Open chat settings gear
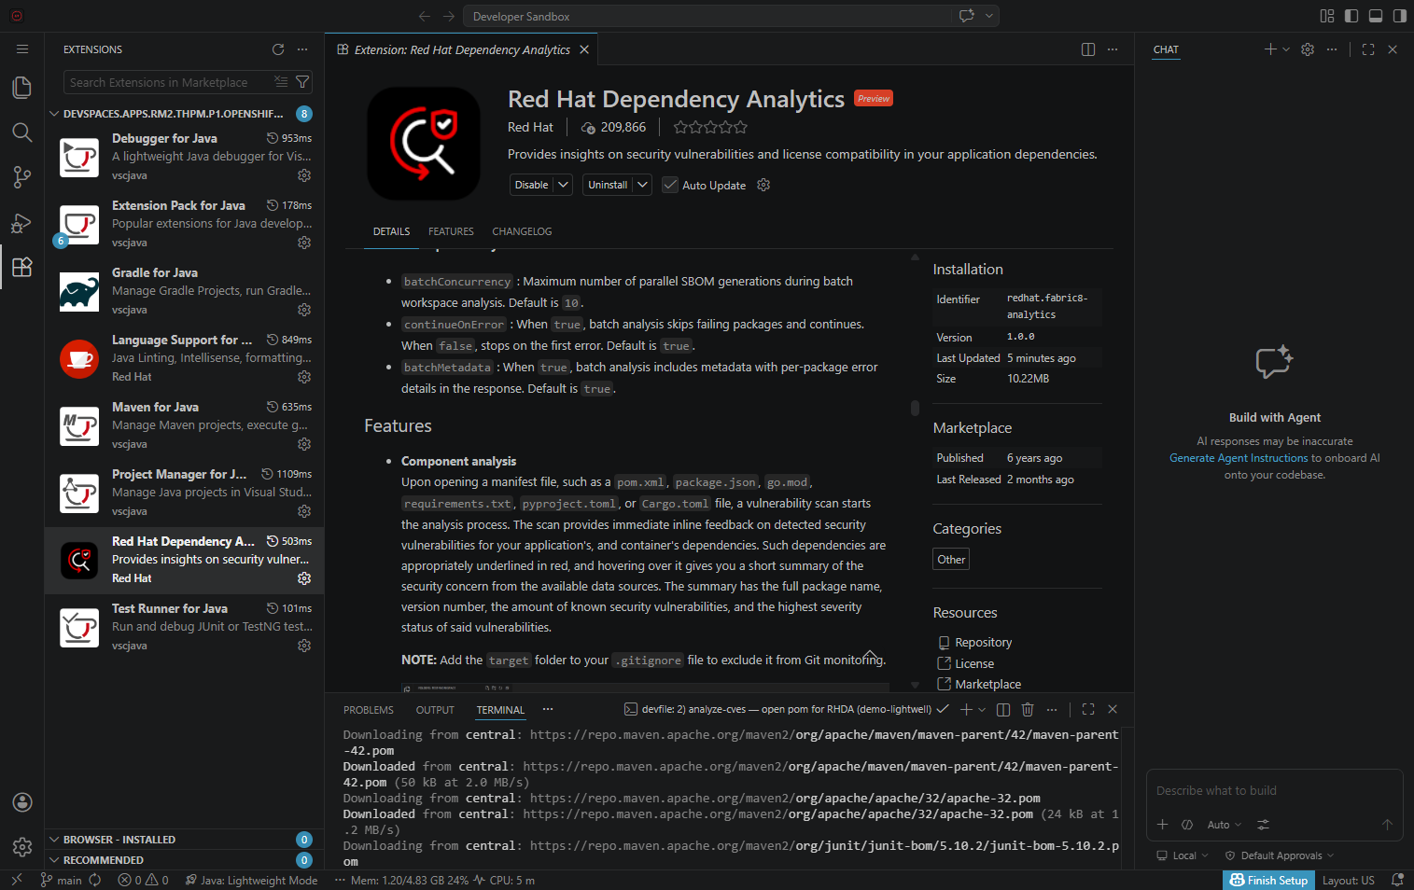Screen dimensions: 1414x890 (x=1308, y=49)
